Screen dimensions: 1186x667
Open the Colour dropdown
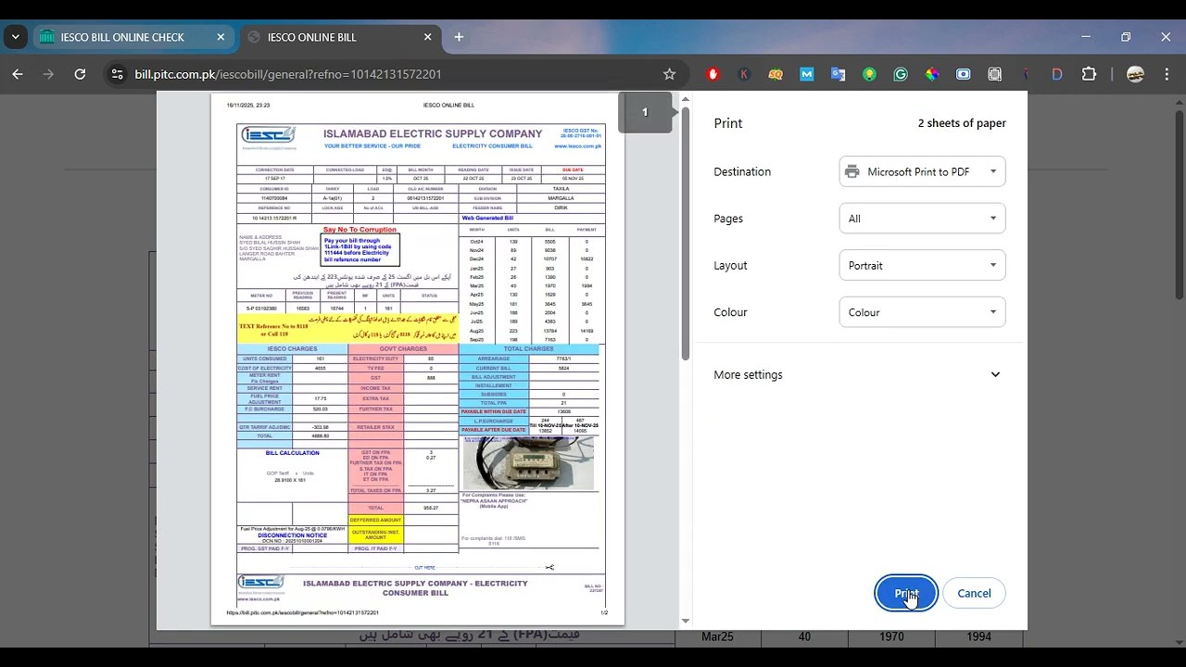coord(922,312)
